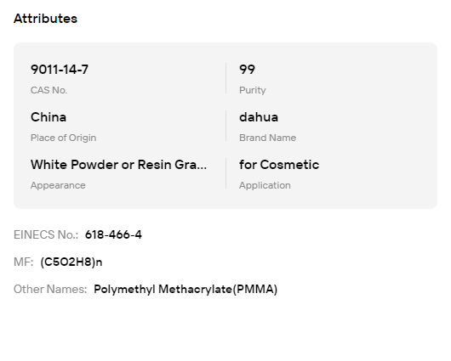Image resolution: width=451 pixels, height=361 pixels.
Task: Select the for Cosmetic application value
Action: coord(279,165)
